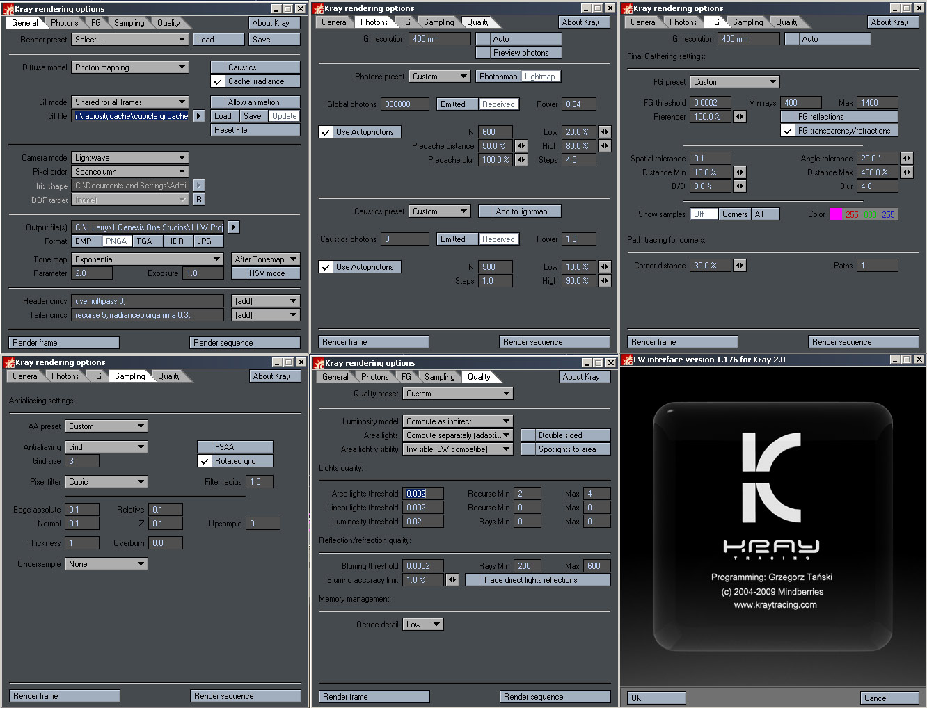Viewport: 927px width, 708px height.
Task: Disable the Cache irradiance checkbox
Action: pos(218,81)
